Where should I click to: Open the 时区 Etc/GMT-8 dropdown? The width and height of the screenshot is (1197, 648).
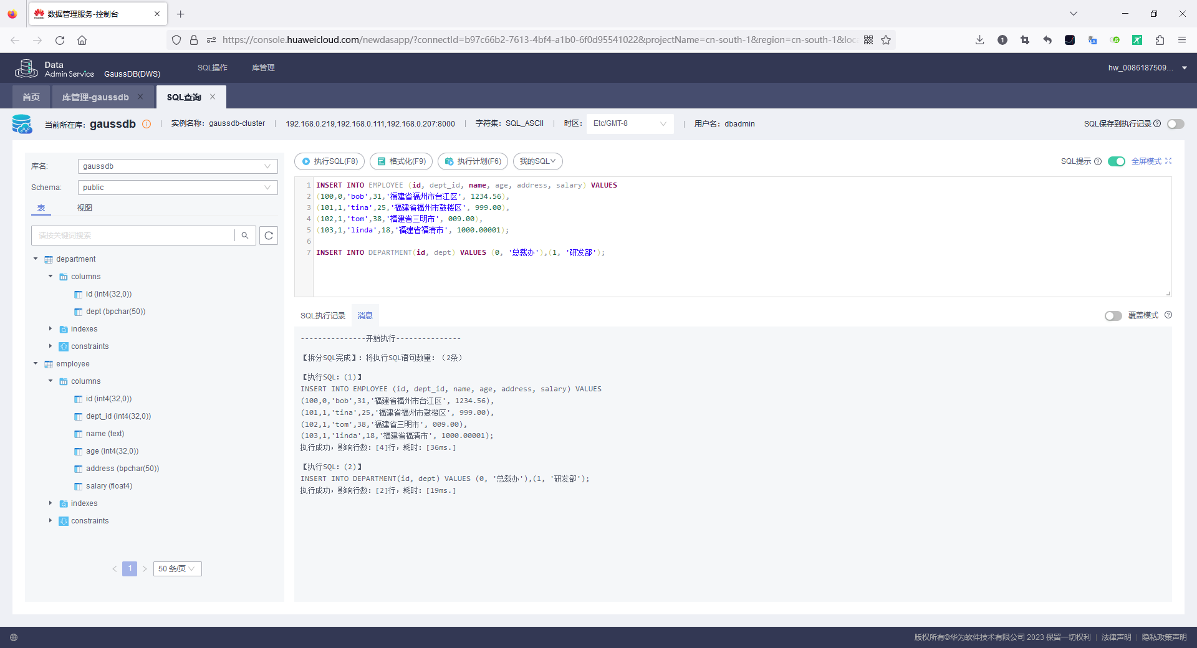(x=630, y=123)
